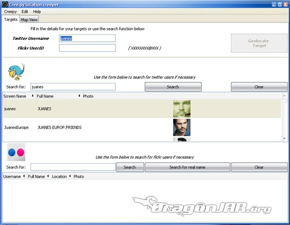
Task: Select the juanes result row
Action: [x=142, y=109]
